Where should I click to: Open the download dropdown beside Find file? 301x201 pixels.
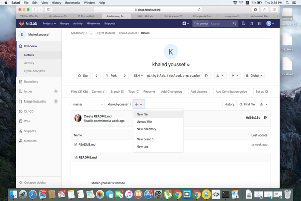click(264, 104)
